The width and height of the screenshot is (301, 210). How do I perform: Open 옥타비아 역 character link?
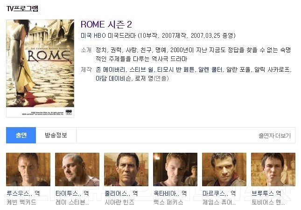coord(170,193)
